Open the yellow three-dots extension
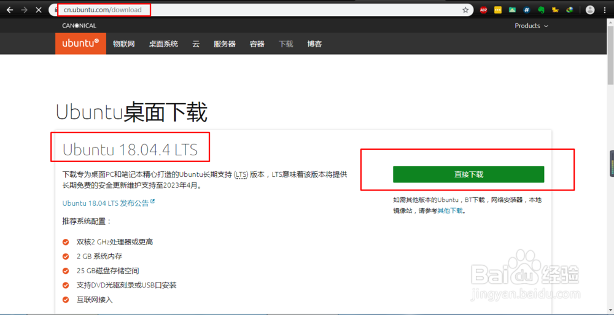 (x=498, y=10)
